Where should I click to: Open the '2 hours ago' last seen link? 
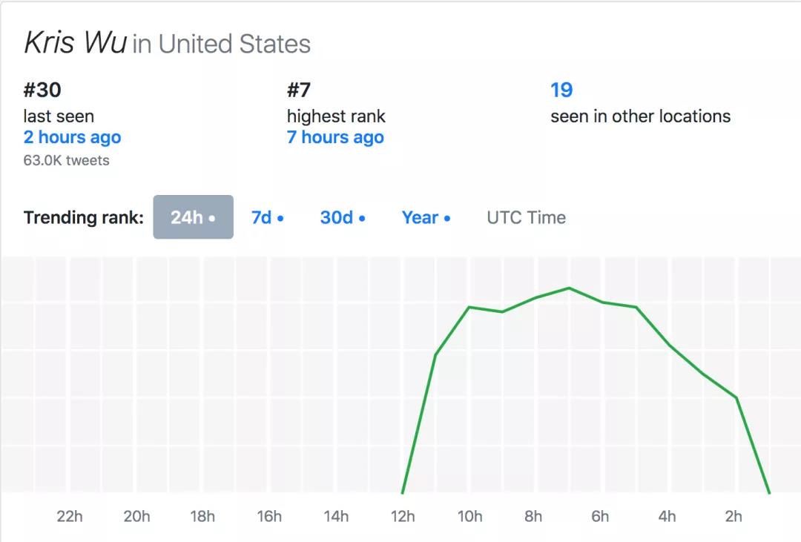coord(72,137)
